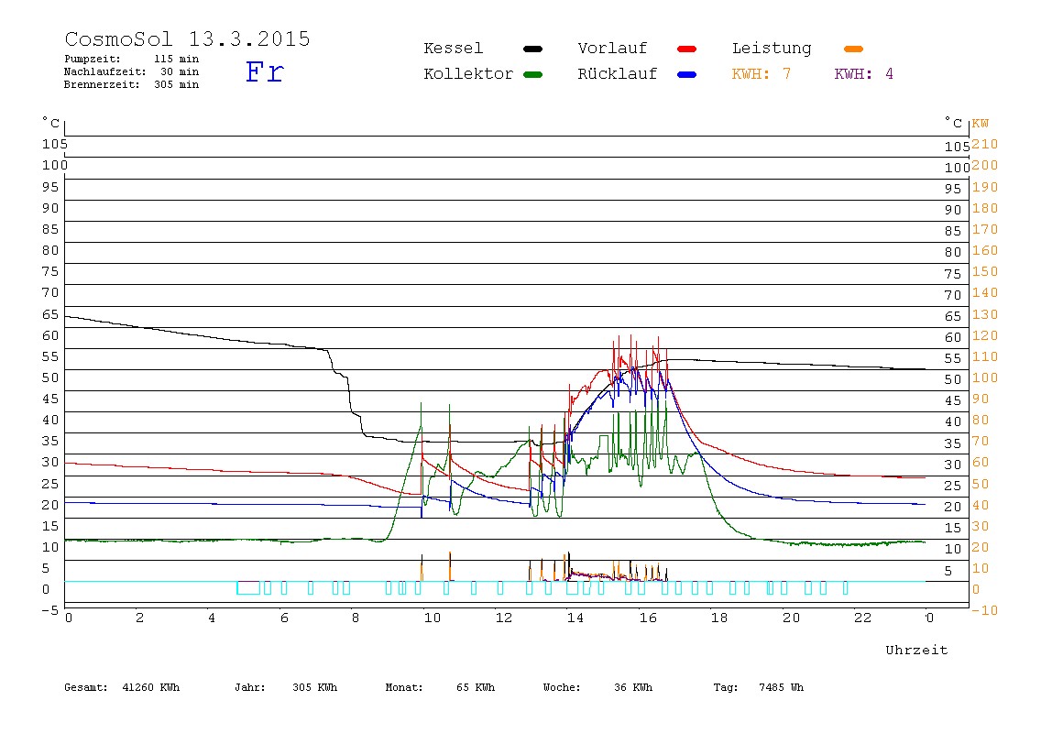The width and height of the screenshot is (1052, 744).
Task: Click the 'Rücklauf' legend label
Action: [618, 74]
